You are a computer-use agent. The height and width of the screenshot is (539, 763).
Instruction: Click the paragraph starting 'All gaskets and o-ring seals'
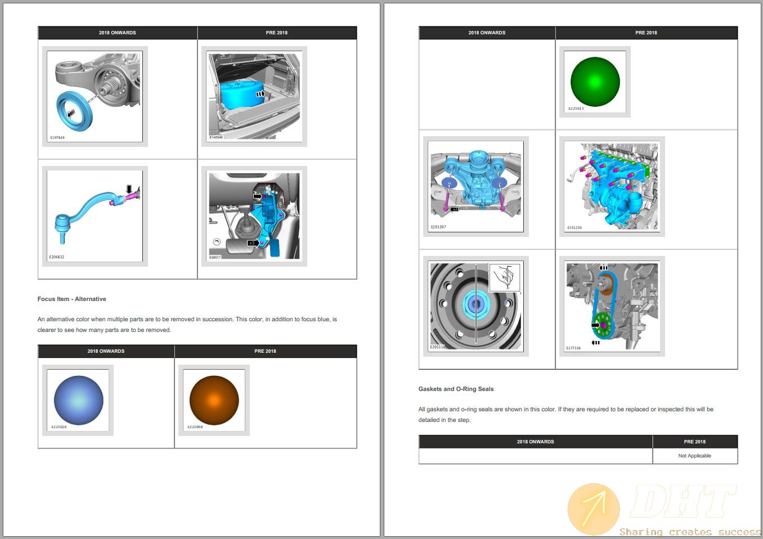(x=566, y=415)
